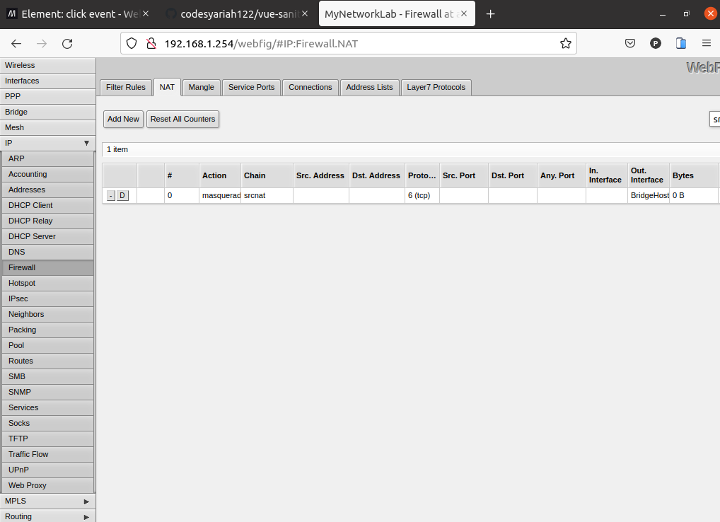720x522 pixels.
Task: Open the Web Proxy menu item
Action: pos(48,485)
